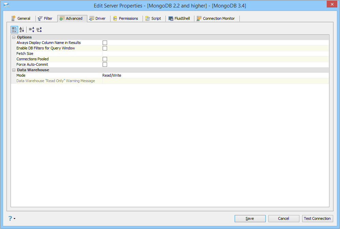
Task: Click the application icon in title bar
Action: 6,6
